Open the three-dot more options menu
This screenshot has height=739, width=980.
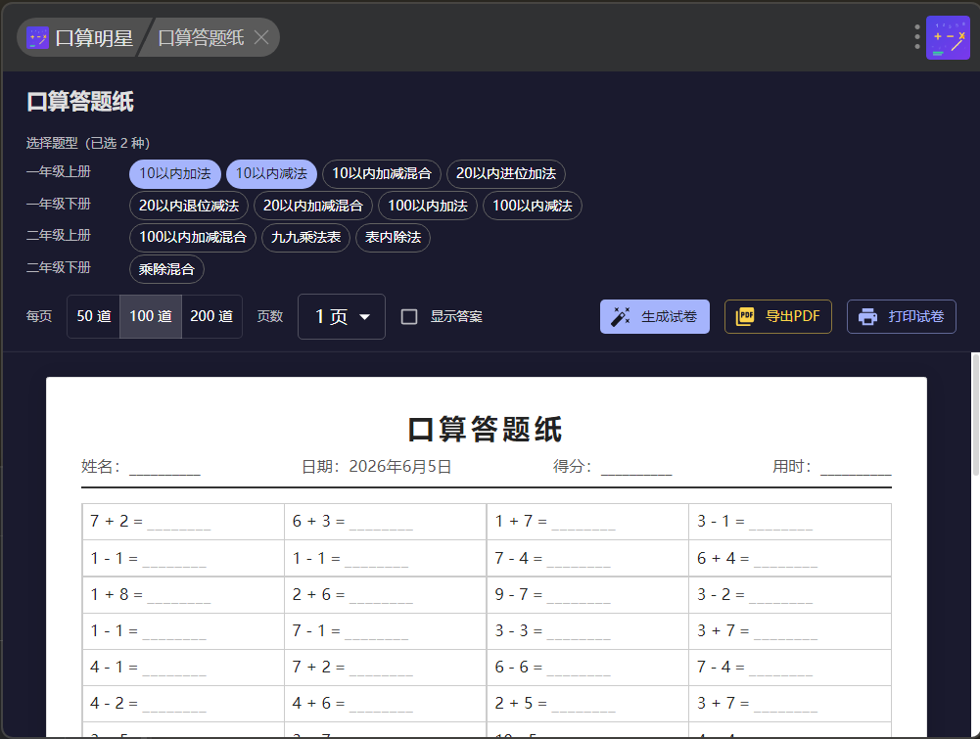click(x=917, y=37)
